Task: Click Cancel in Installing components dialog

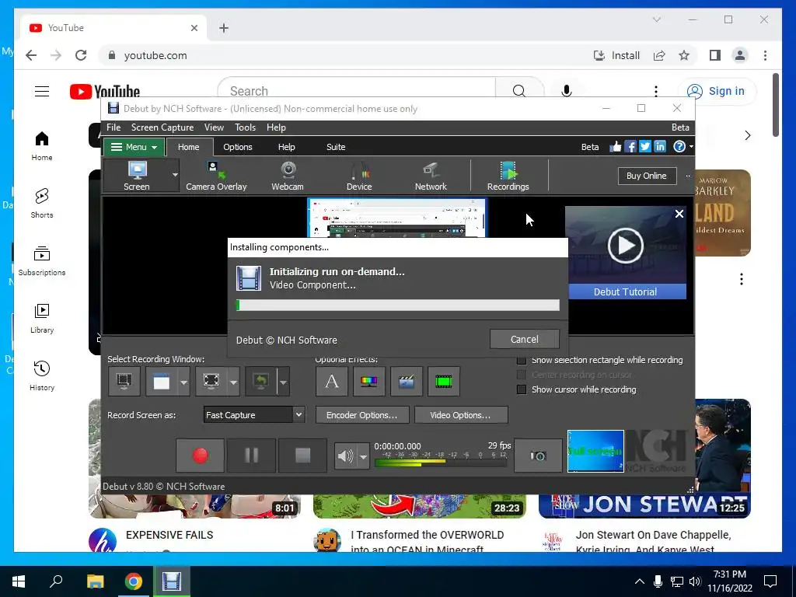Action: (525, 339)
